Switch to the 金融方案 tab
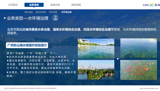Viewport: 160px width, 91px height. tap(55, 5)
